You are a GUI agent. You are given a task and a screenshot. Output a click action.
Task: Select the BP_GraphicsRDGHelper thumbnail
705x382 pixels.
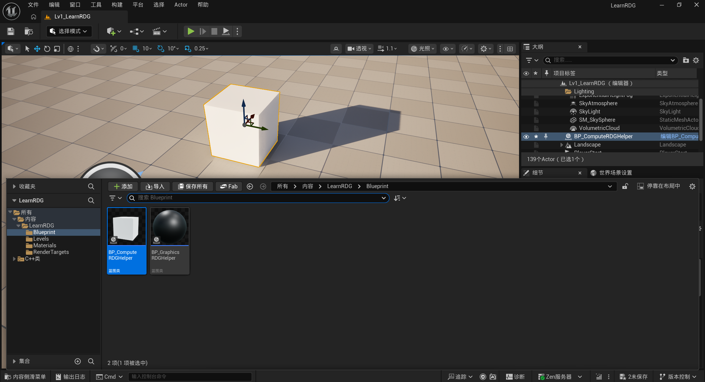click(170, 240)
